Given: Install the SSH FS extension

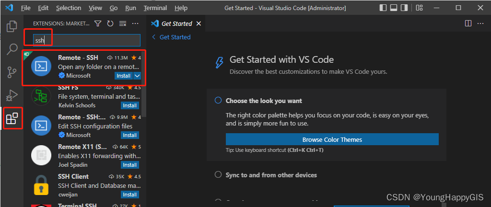Looking at the screenshot, I should (129, 105).
